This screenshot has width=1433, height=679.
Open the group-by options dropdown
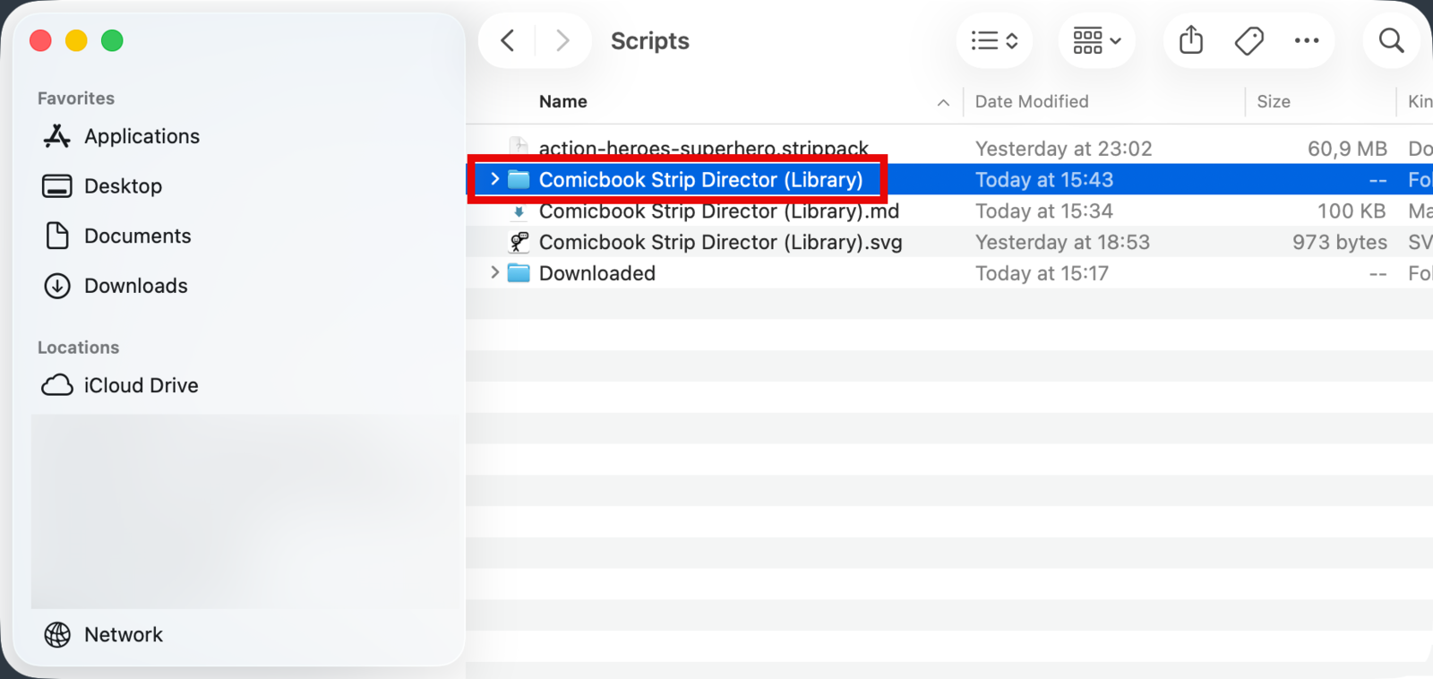coord(1097,40)
